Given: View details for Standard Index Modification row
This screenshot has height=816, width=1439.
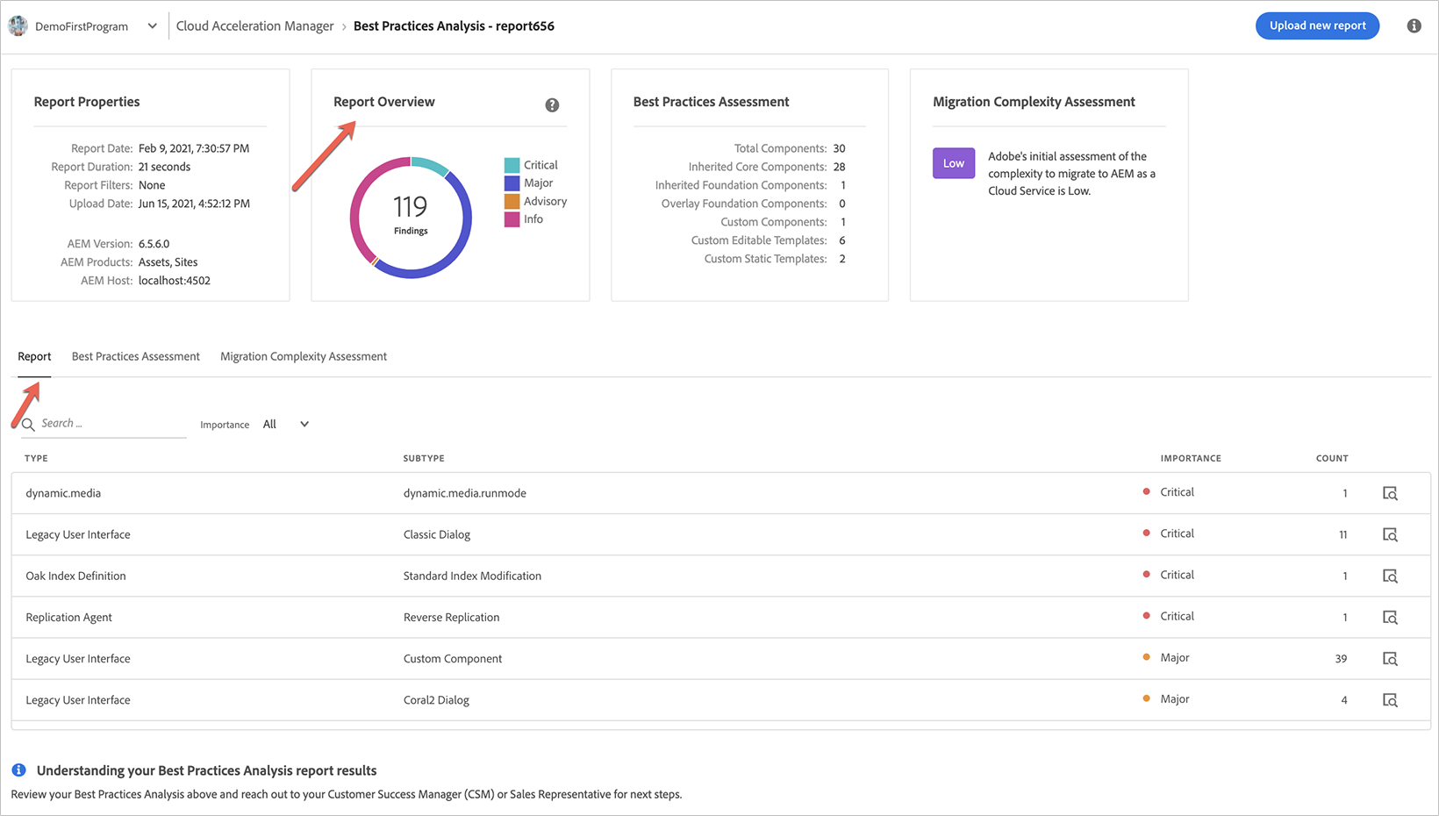Looking at the screenshot, I should 1390,576.
